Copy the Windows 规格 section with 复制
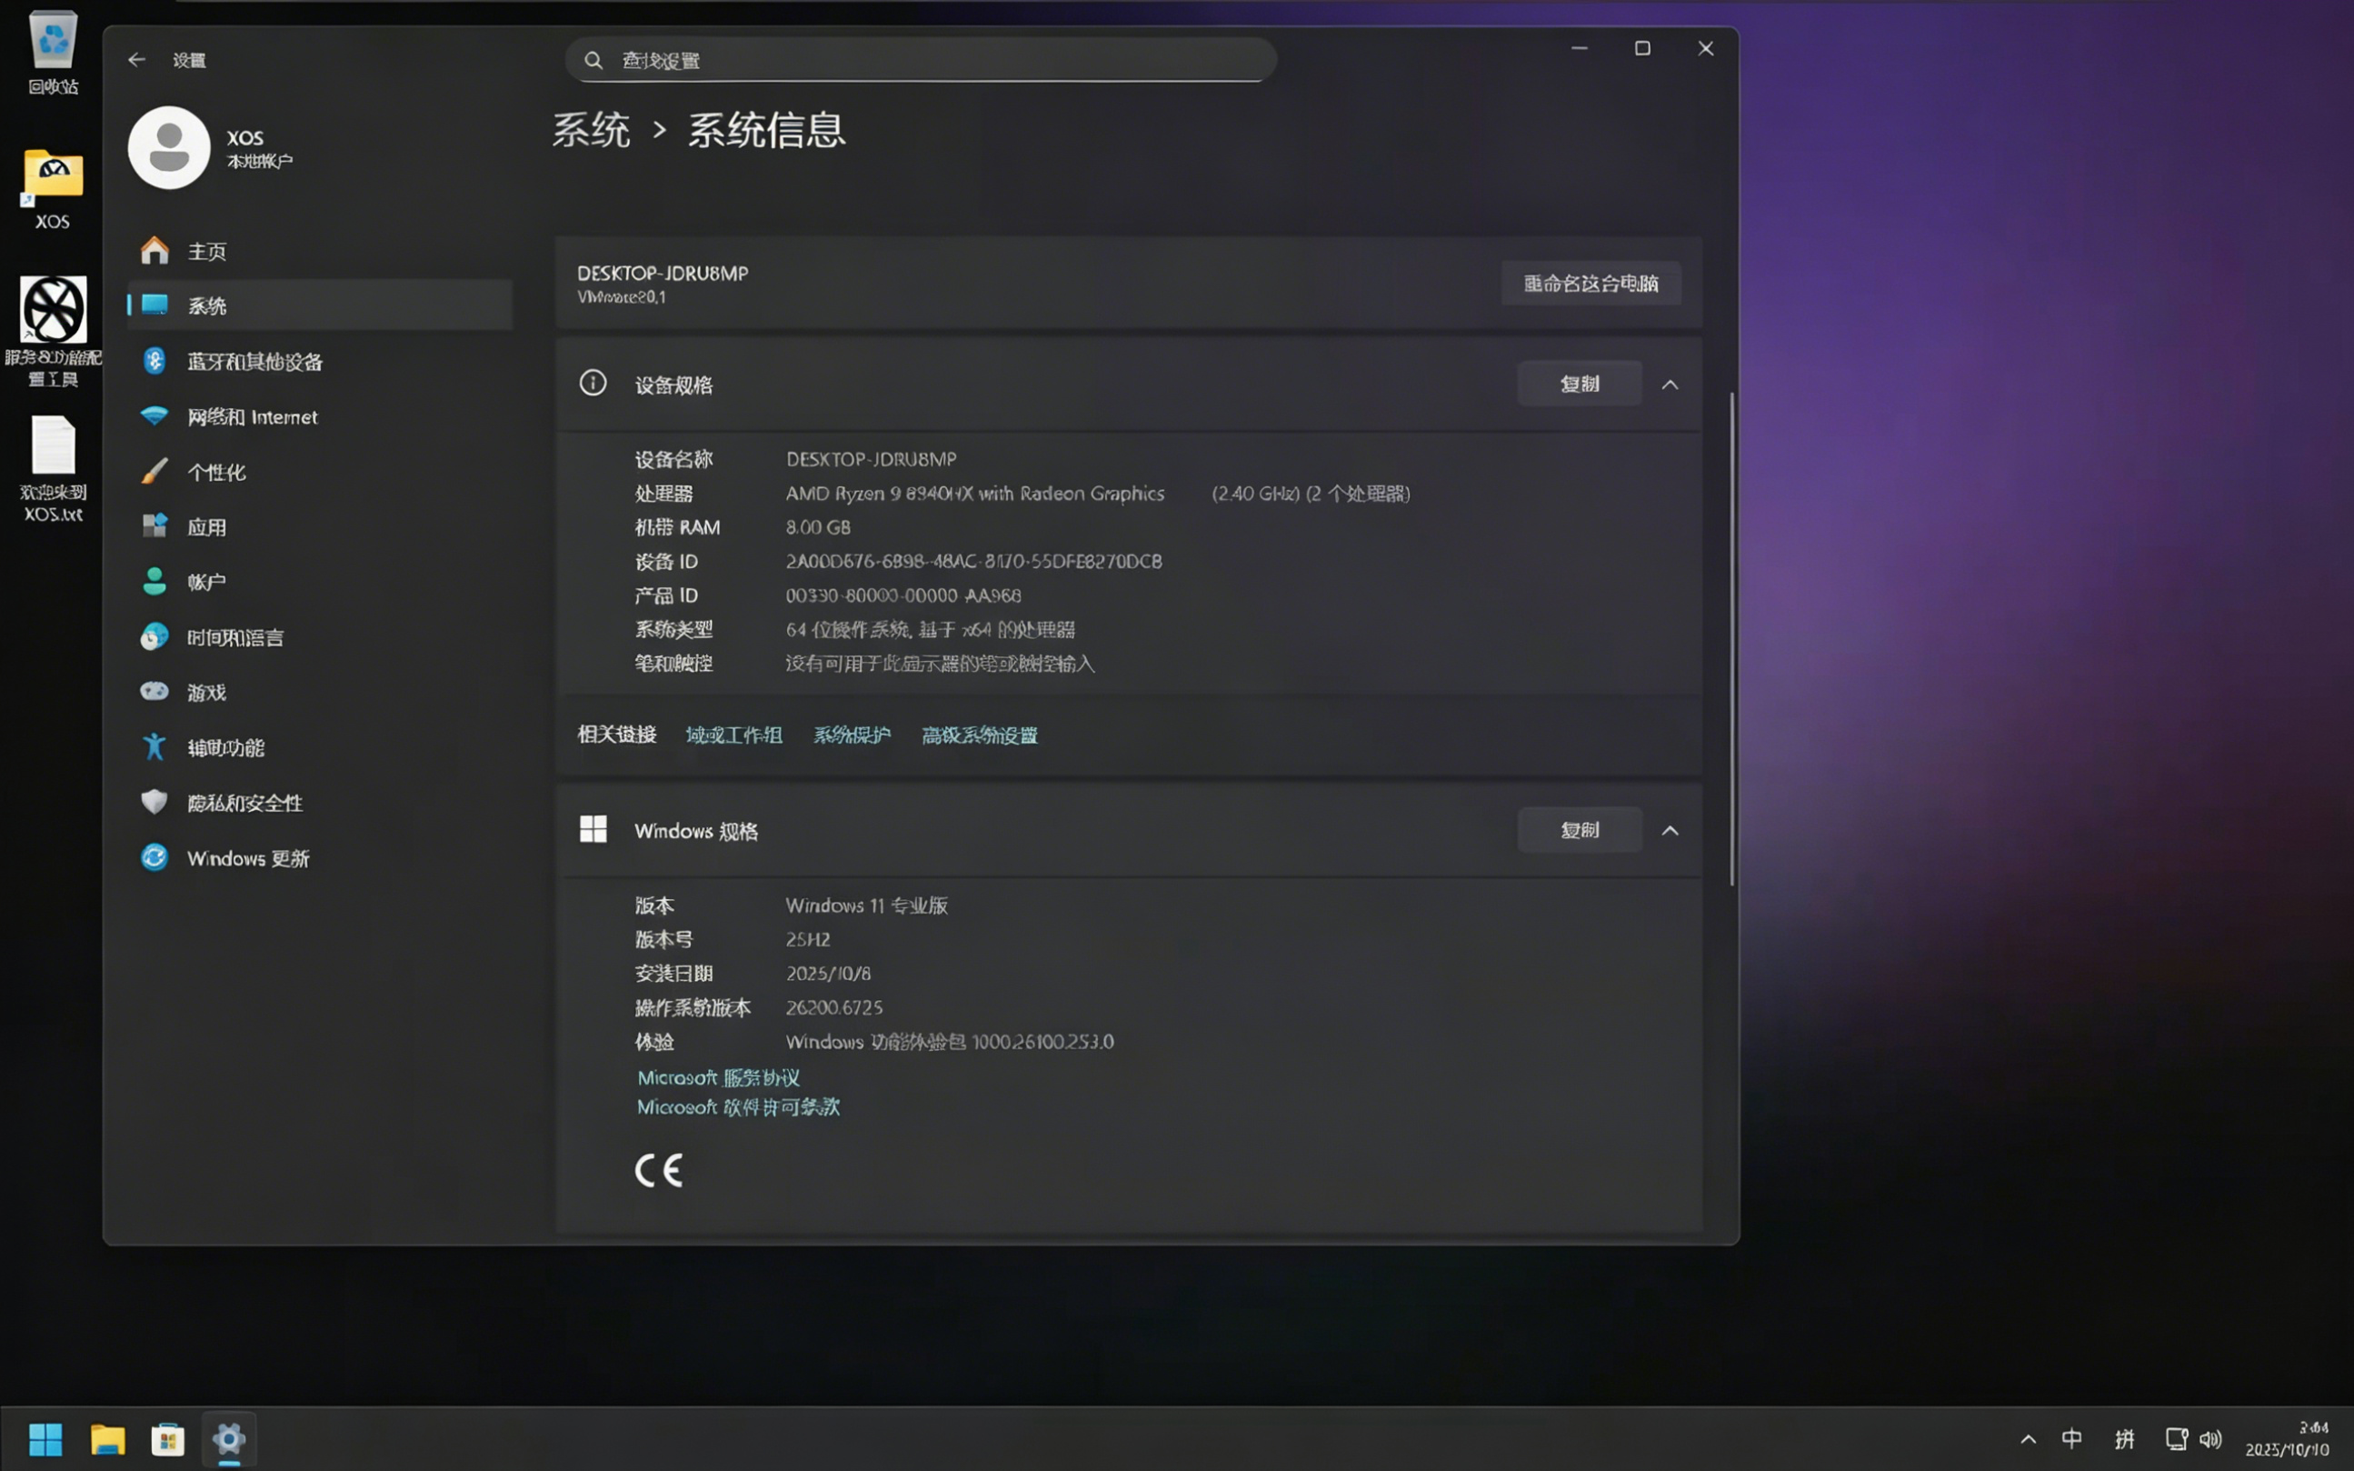Viewport: 2354px width, 1471px height. [1580, 830]
